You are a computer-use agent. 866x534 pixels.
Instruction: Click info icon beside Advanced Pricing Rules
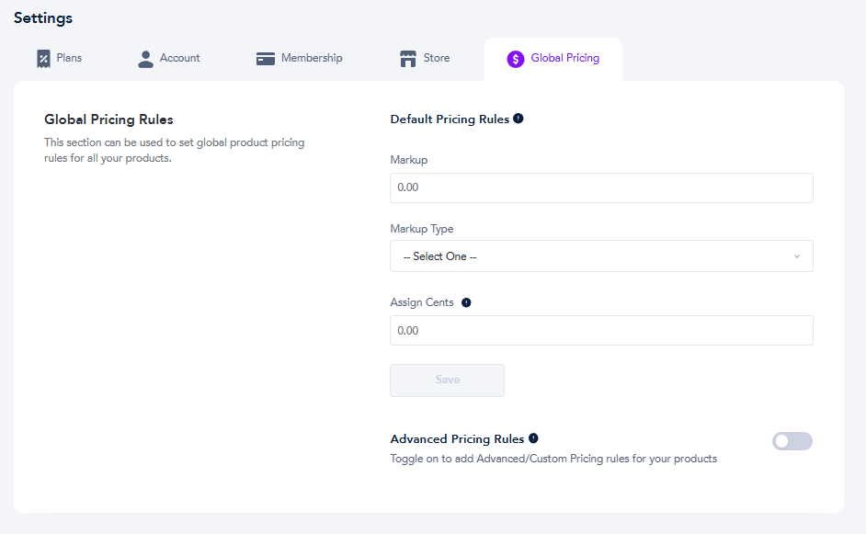[533, 437]
